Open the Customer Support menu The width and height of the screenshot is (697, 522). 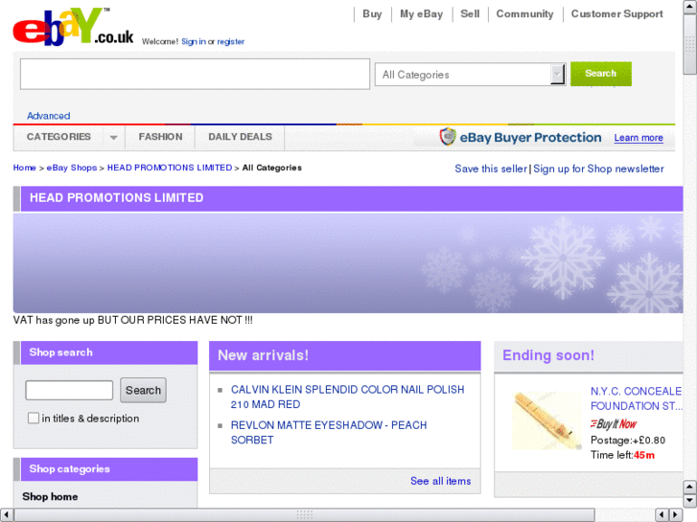coord(617,13)
